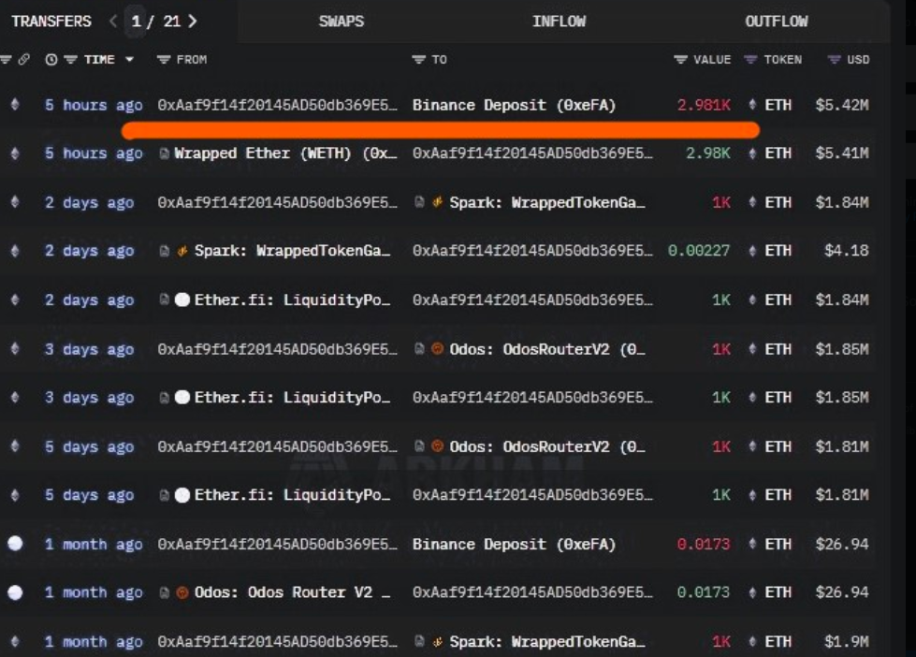916x657 pixels.
Task: Open Spark: WrappedTokenGa… in the $1.9M row
Action: point(547,642)
